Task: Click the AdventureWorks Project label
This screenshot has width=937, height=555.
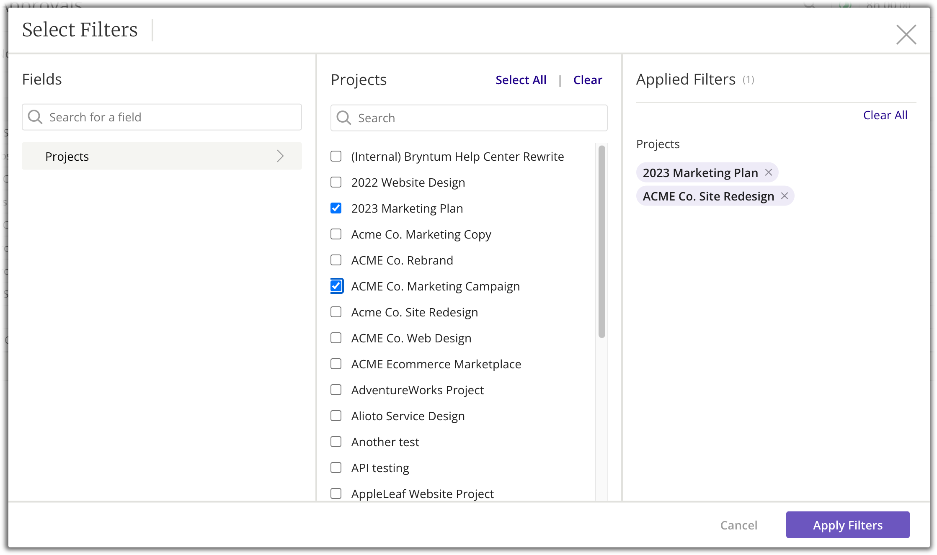Action: click(x=417, y=390)
